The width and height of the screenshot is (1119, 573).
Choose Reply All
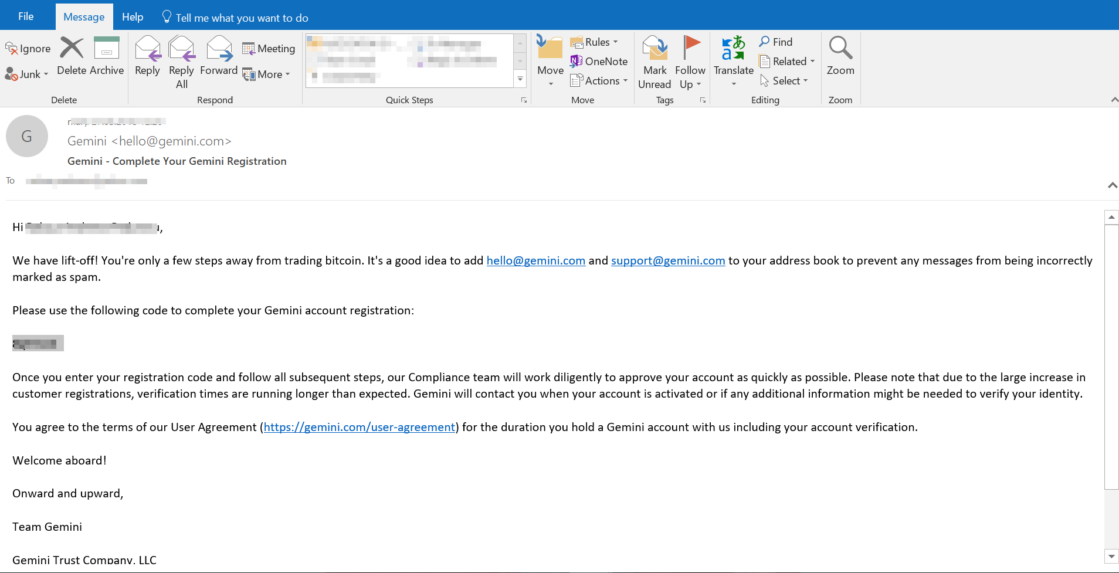click(181, 62)
